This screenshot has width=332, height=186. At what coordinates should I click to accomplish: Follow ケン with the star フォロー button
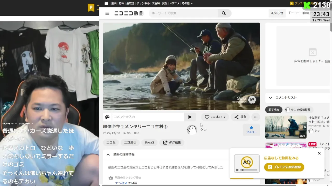coord(251,130)
